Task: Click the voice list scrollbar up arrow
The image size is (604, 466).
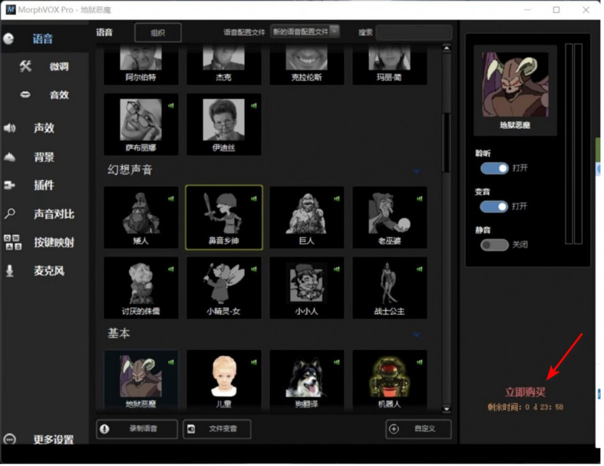Action: click(447, 48)
